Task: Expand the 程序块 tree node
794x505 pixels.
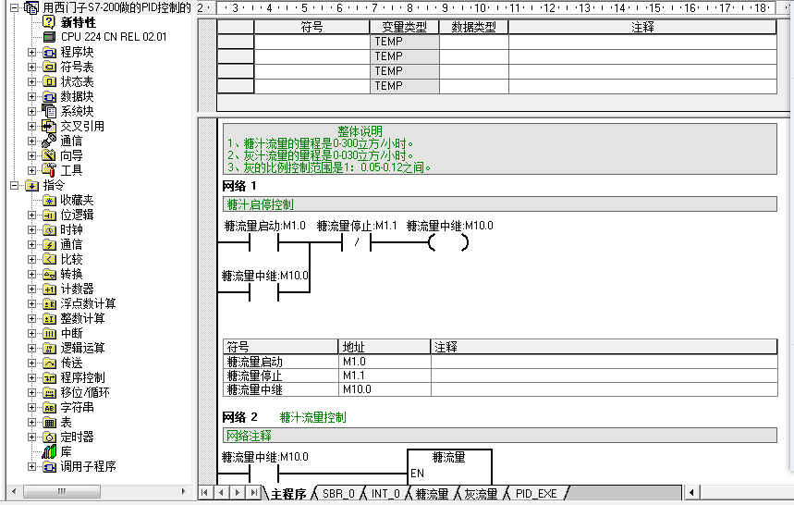Action: pos(32,52)
